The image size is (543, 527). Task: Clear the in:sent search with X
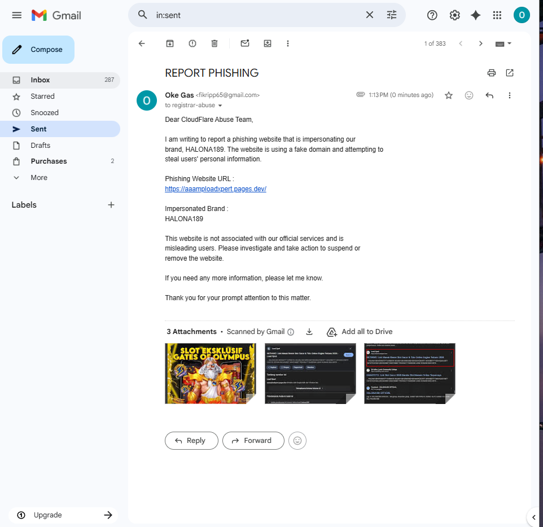[370, 15]
